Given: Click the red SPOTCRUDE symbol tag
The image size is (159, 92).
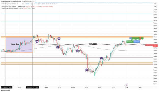Looking at the screenshot, I should (x=149, y=45).
